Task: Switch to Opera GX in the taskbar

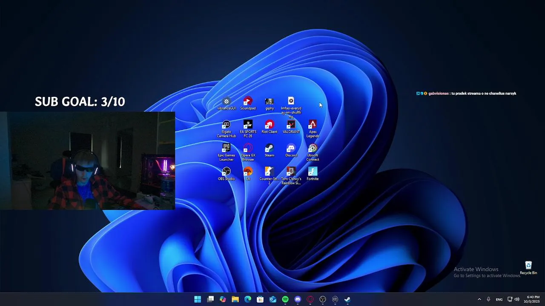Action: (310, 299)
